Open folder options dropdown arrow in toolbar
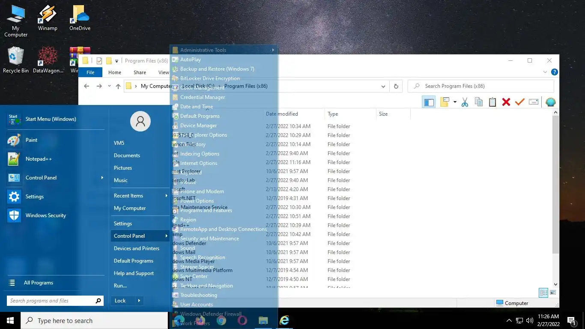 click(x=455, y=102)
